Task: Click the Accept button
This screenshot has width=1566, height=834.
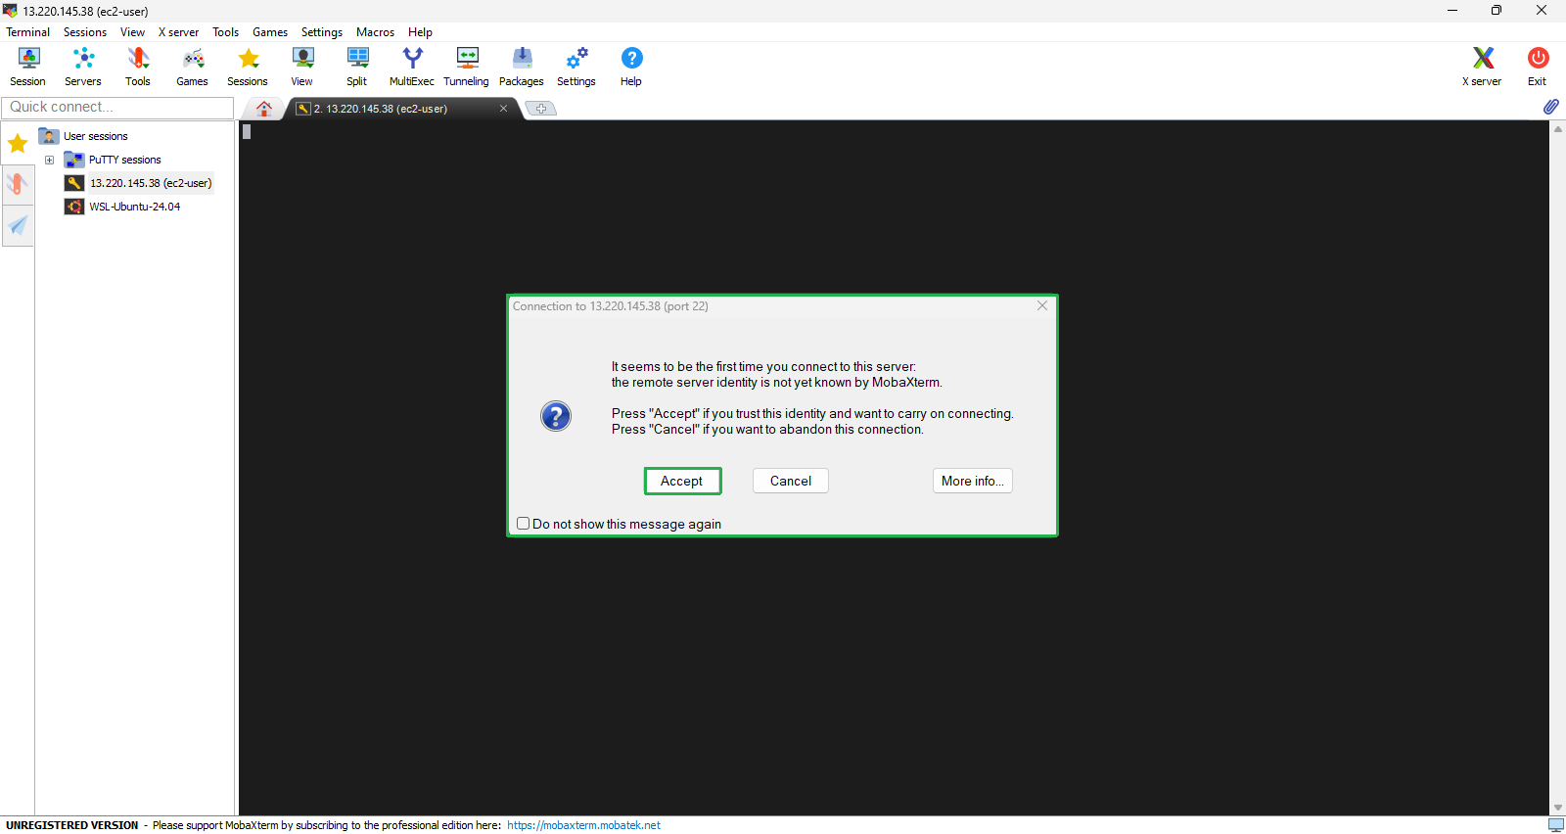Action: [682, 481]
